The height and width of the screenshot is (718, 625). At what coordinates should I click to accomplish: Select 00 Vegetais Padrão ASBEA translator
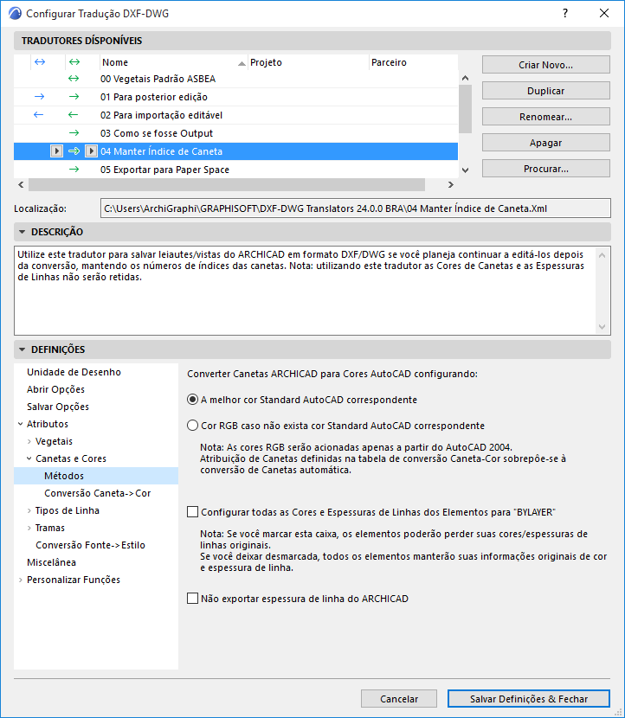(x=236, y=79)
